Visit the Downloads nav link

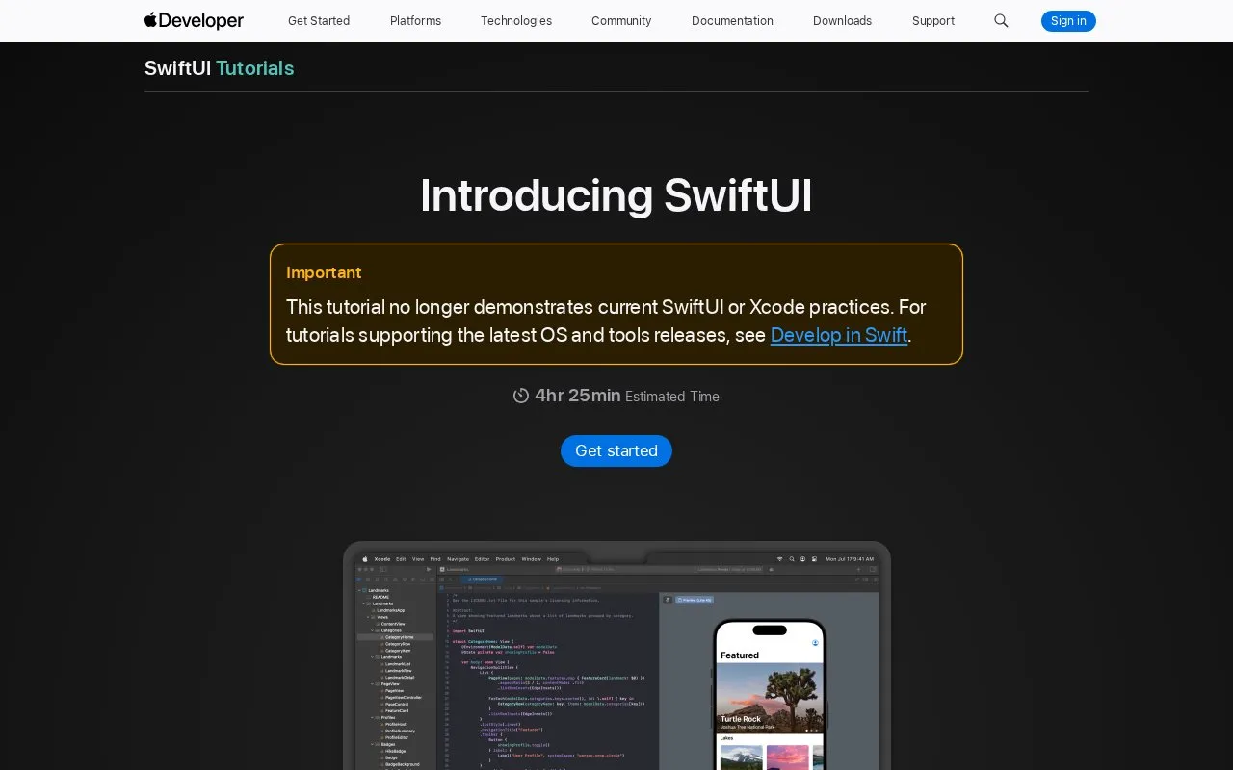[842, 20]
